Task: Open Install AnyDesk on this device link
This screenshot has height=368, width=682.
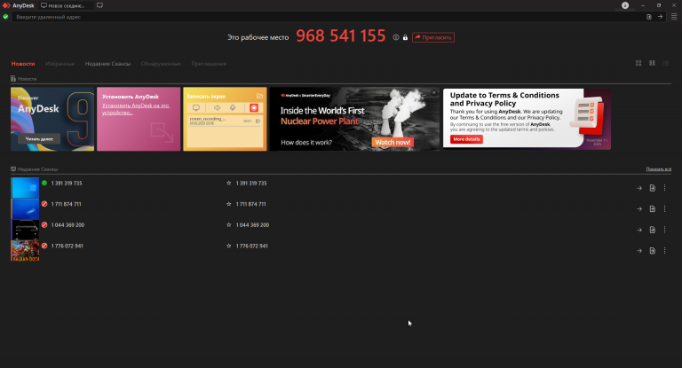Action: click(x=135, y=108)
